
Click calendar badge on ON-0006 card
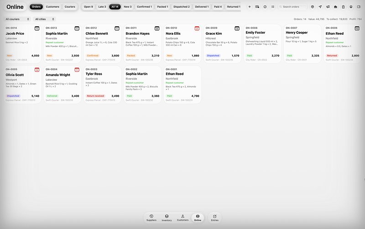pyautogui.click(x=357, y=28)
